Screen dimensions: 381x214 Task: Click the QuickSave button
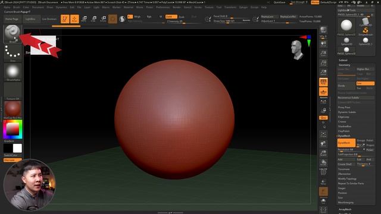point(279,2)
